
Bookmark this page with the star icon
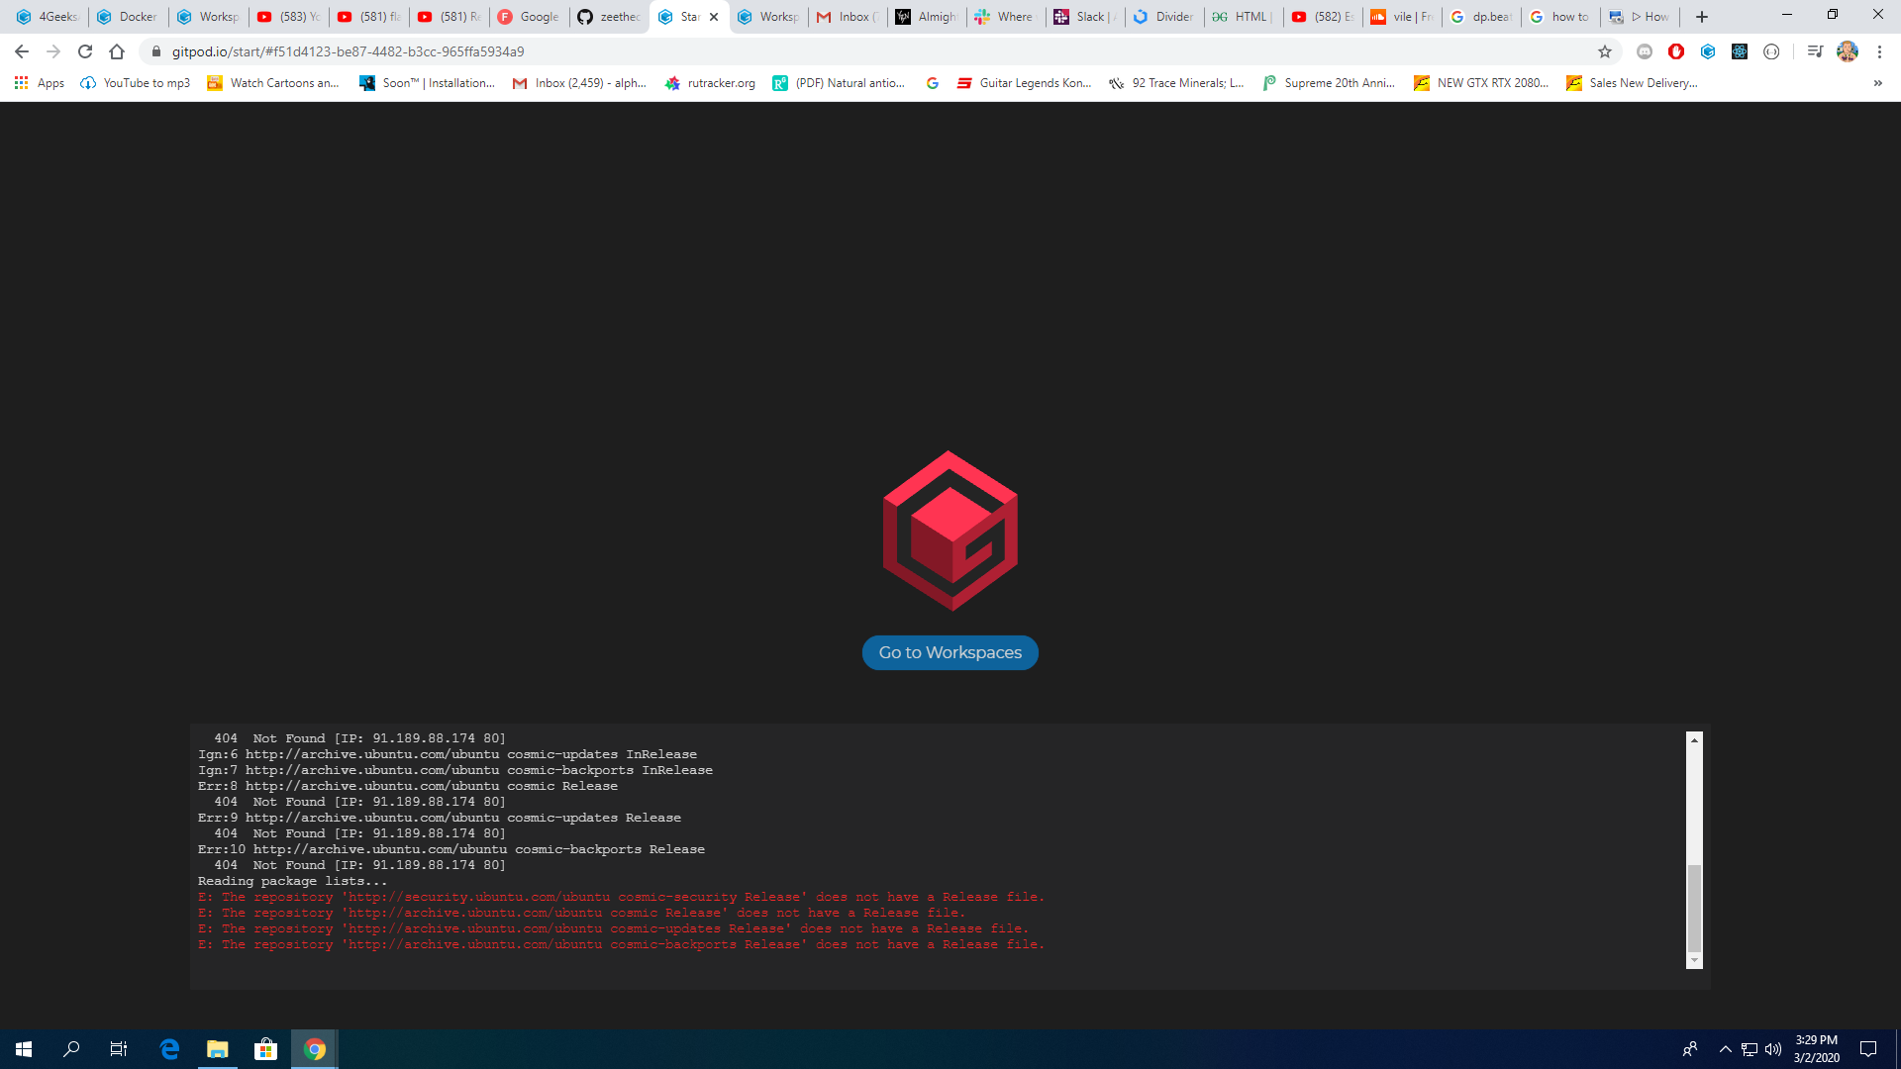pyautogui.click(x=1605, y=51)
